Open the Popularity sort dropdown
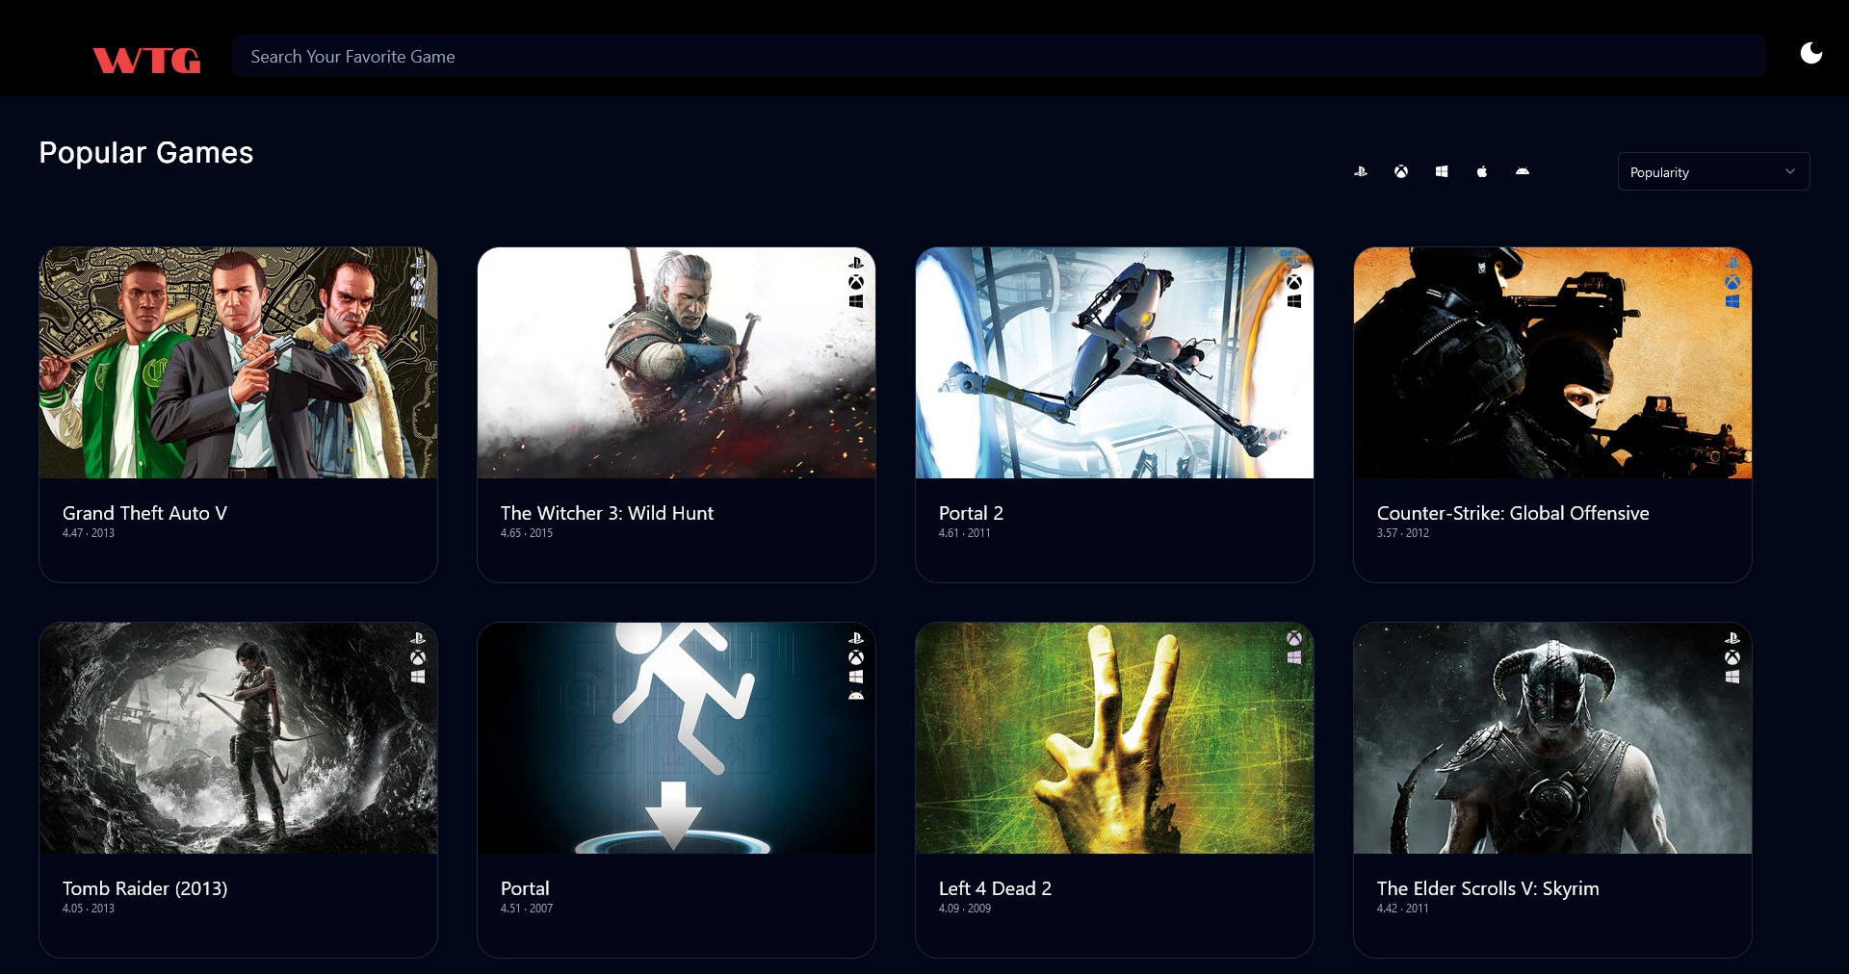The image size is (1849, 974). coord(1712,171)
